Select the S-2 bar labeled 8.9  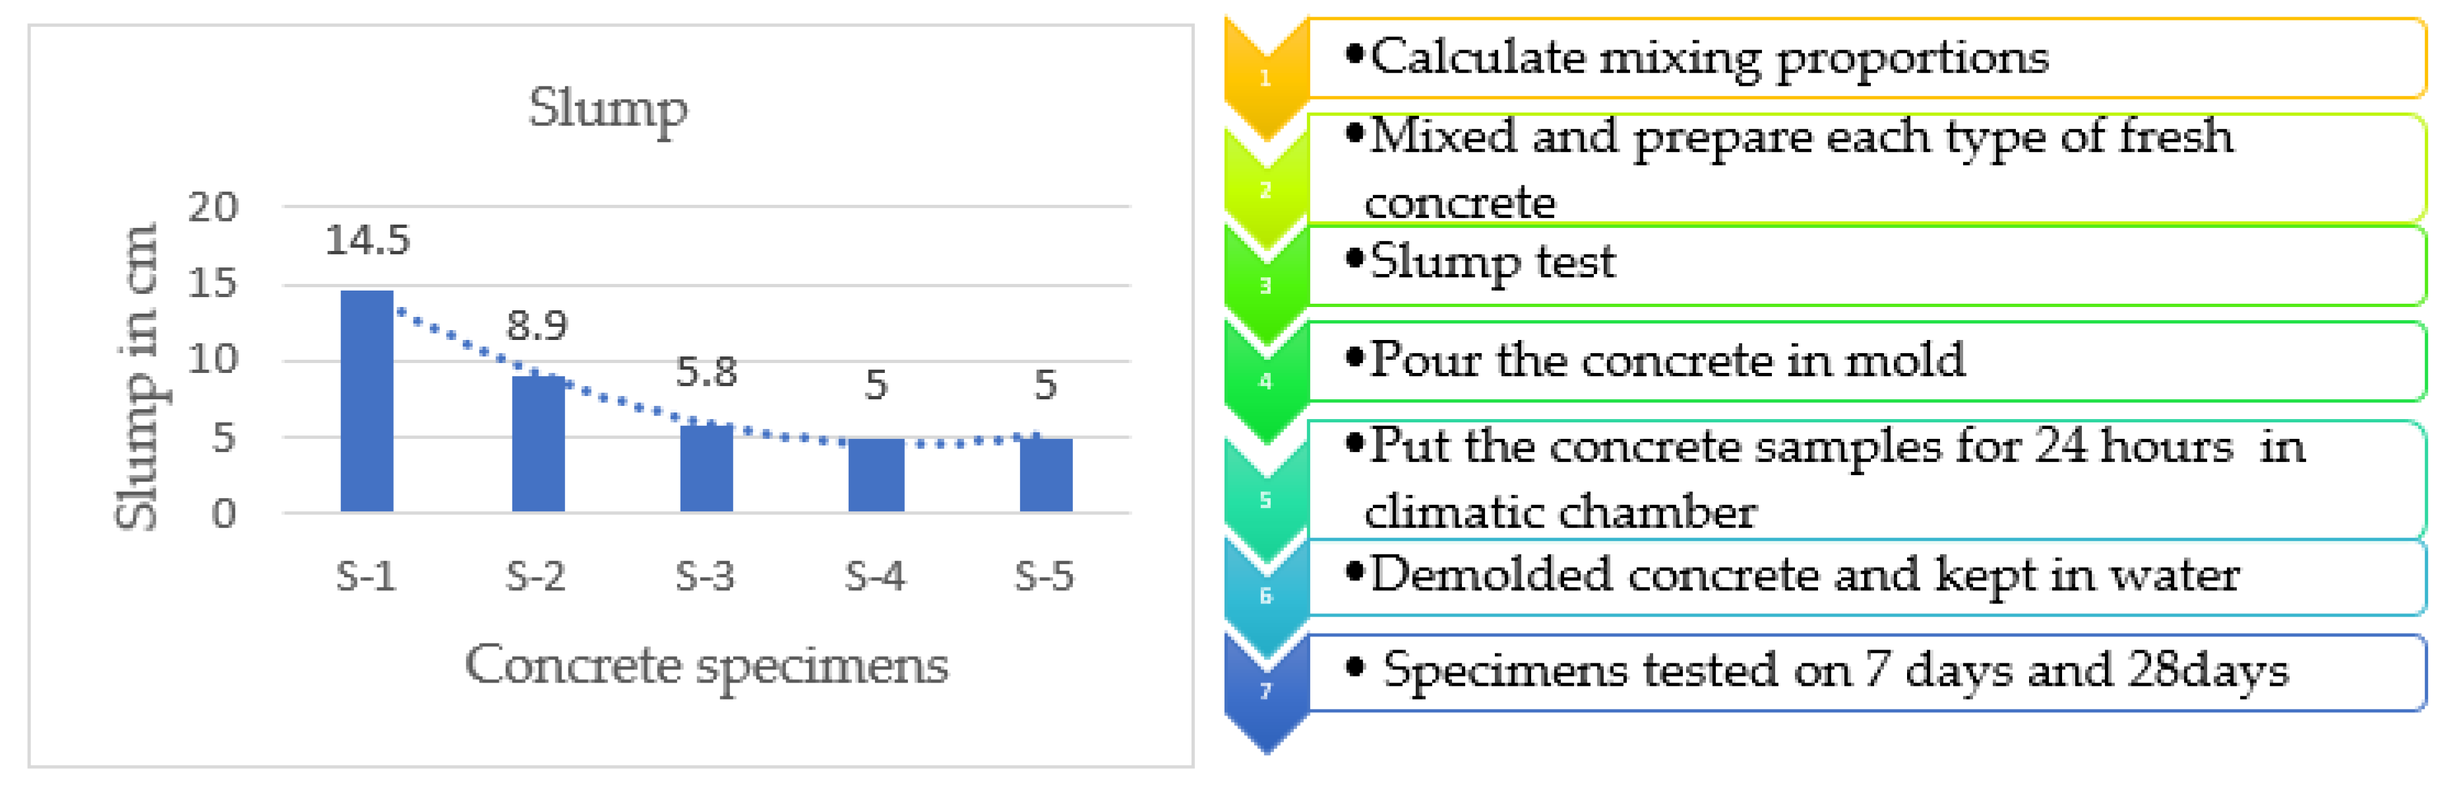click(537, 443)
